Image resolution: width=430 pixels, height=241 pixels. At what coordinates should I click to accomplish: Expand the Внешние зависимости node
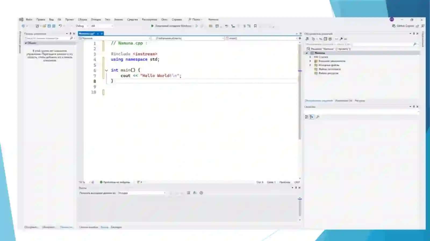tap(310, 61)
